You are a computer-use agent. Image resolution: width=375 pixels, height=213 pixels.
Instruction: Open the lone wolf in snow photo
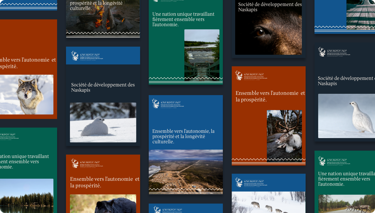26,95
